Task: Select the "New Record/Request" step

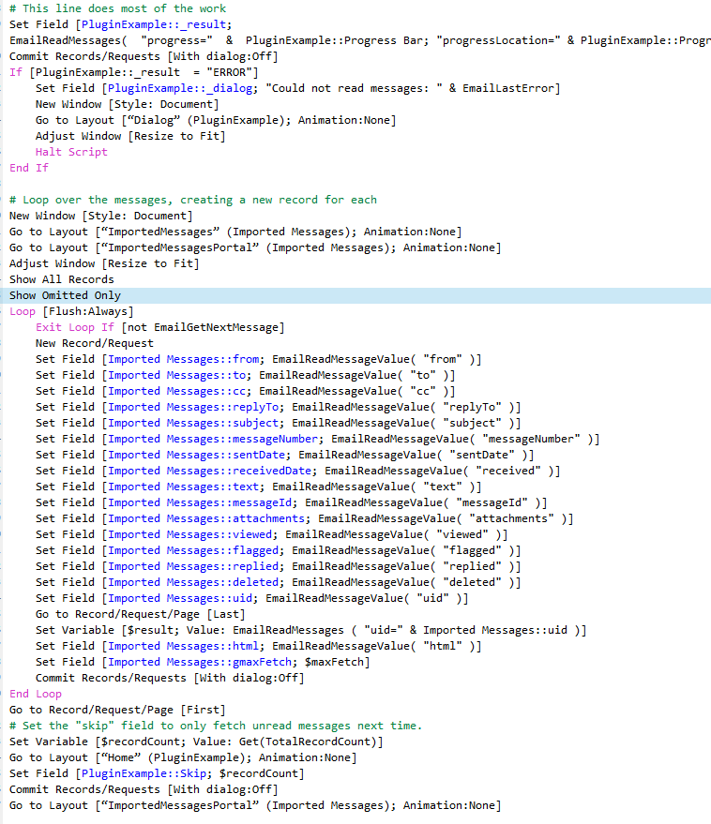Action: (95, 343)
